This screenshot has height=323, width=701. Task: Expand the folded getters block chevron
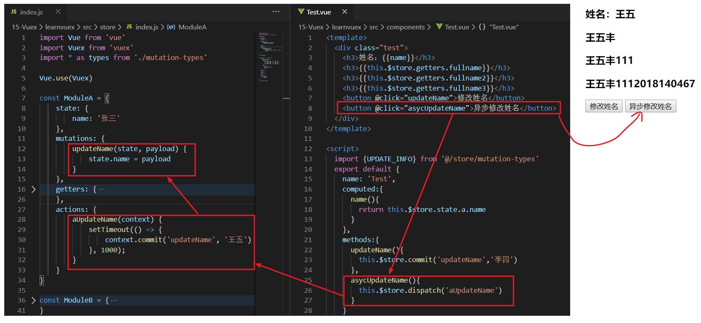click(x=33, y=189)
